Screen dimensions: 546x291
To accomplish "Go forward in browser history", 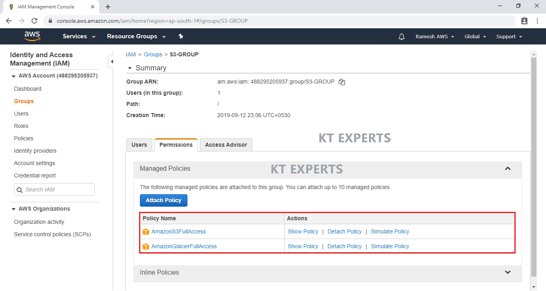I will [x=22, y=21].
